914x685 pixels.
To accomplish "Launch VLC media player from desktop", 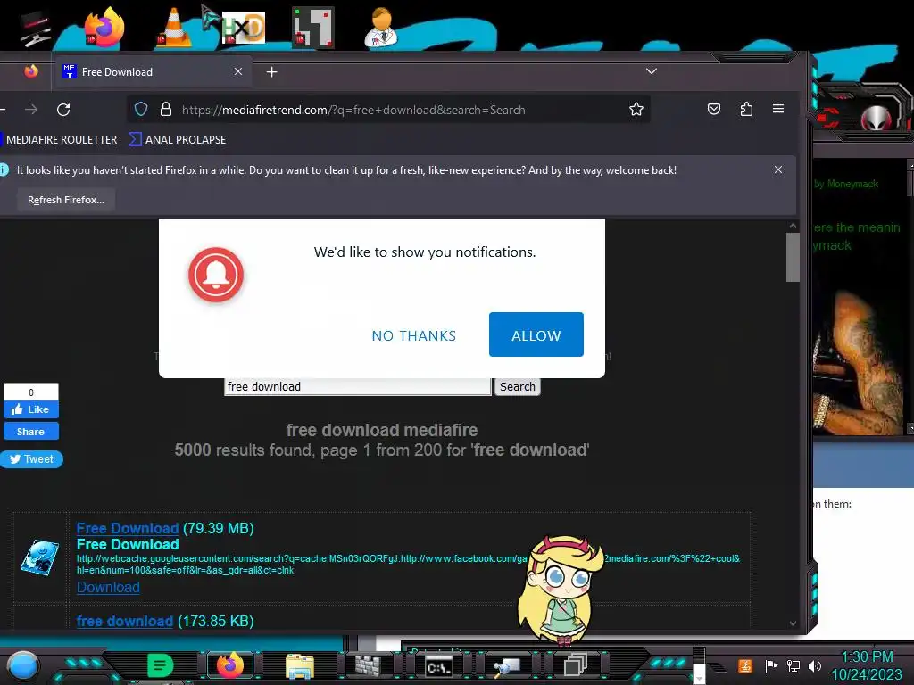I will tap(173, 27).
